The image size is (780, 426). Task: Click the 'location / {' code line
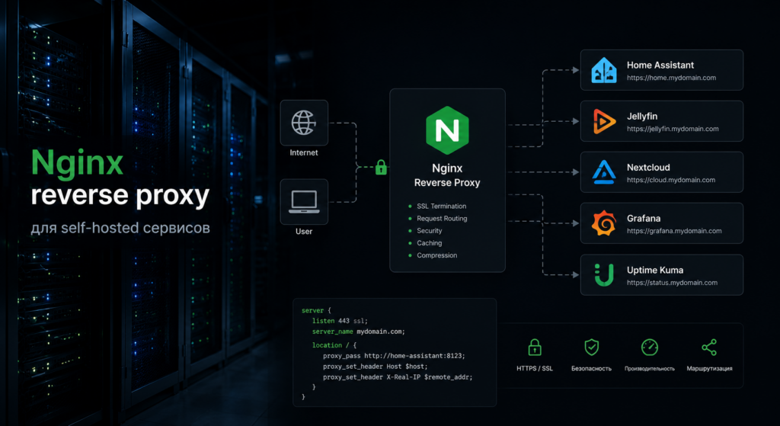pyautogui.click(x=334, y=345)
